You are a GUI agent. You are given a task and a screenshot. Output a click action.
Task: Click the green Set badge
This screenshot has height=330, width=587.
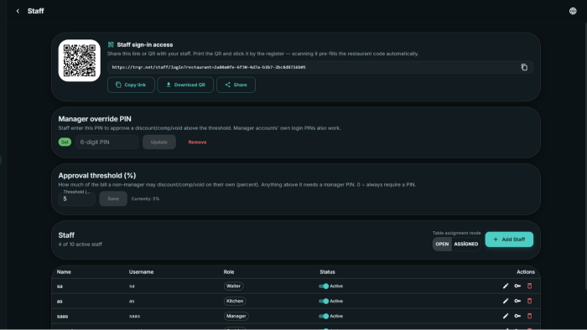pyautogui.click(x=65, y=142)
